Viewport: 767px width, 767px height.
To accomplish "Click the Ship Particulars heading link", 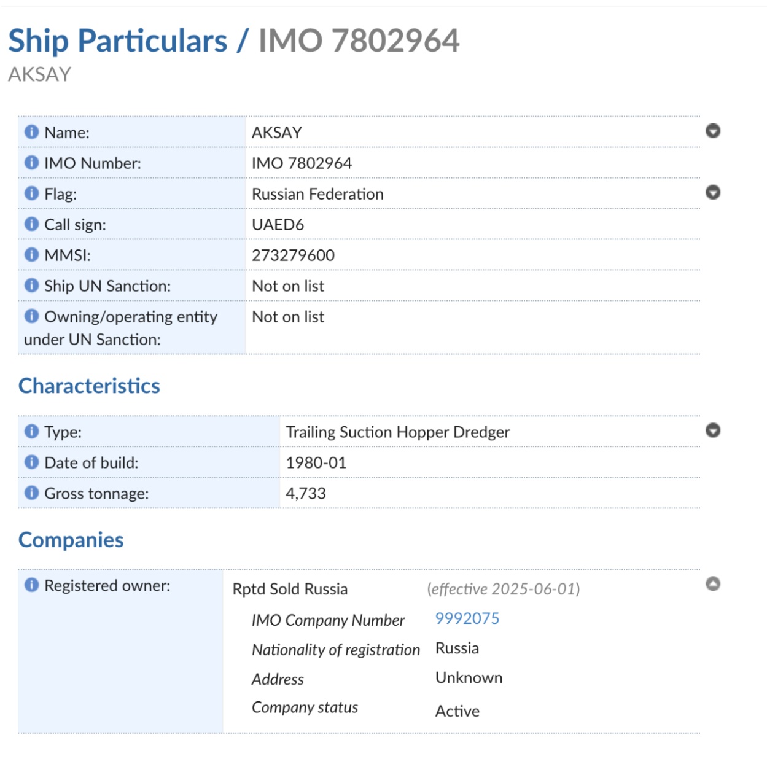I will coord(117,41).
